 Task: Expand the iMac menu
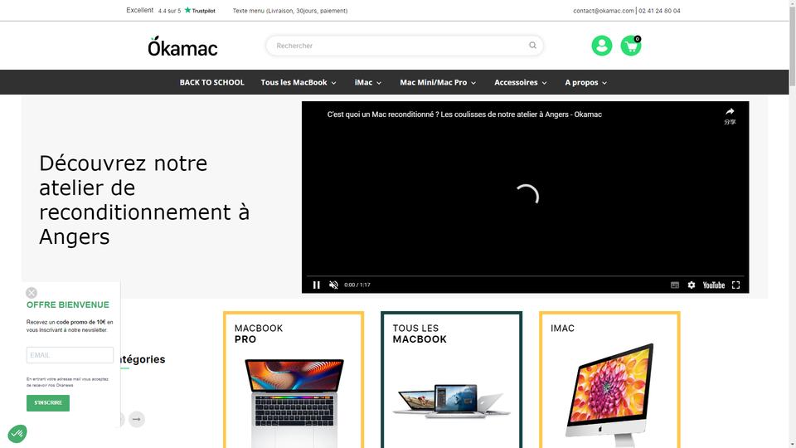pos(368,82)
